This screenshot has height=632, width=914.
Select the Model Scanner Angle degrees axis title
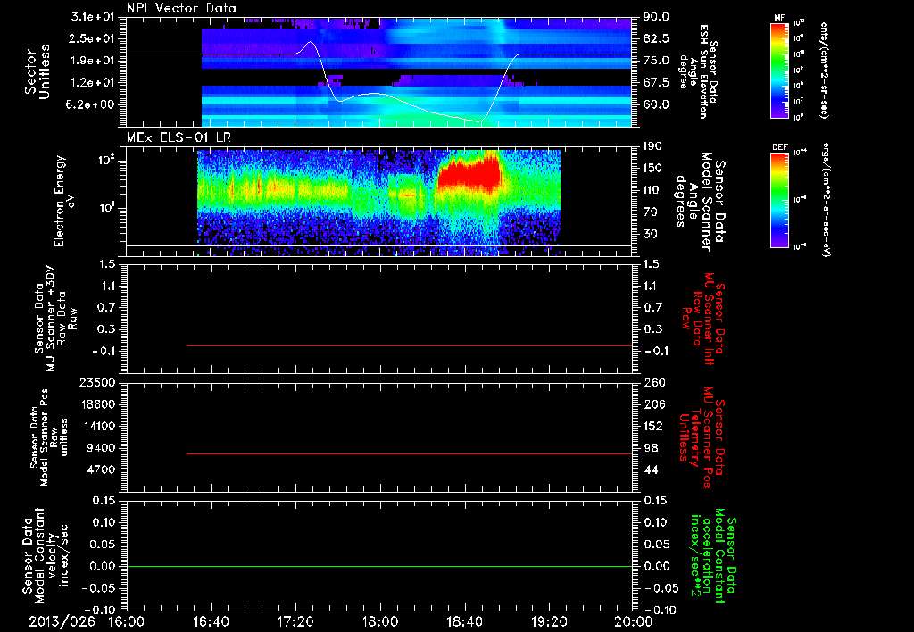tap(701, 202)
